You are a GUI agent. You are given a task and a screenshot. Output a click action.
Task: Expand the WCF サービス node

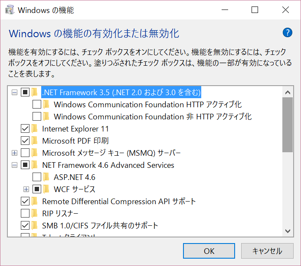tap(26, 189)
